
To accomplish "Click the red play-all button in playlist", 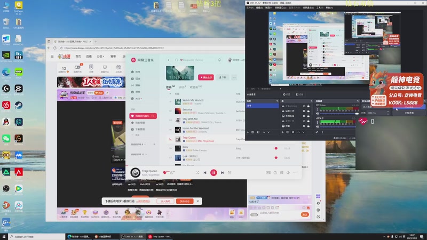I will [x=206, y=77].
